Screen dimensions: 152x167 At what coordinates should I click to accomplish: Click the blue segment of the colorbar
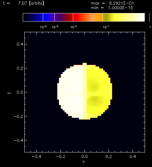click(x=49, y=17)
